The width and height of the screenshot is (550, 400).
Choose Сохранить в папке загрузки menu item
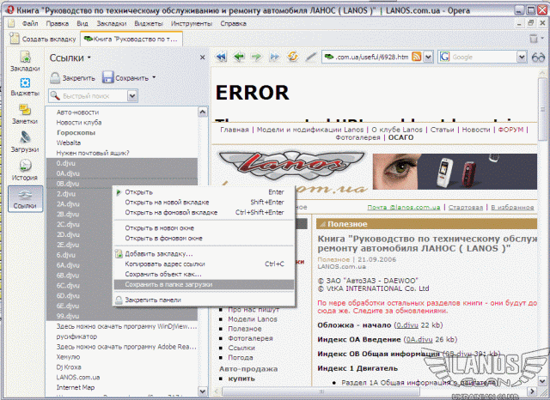[168, 284]
